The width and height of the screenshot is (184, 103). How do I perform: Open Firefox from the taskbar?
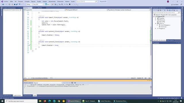click(x=45, y=101)
